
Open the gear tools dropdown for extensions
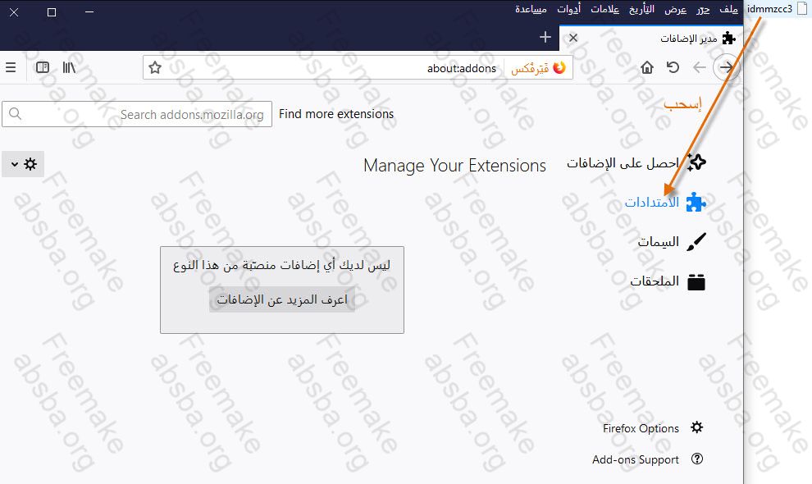coord(23,164)
